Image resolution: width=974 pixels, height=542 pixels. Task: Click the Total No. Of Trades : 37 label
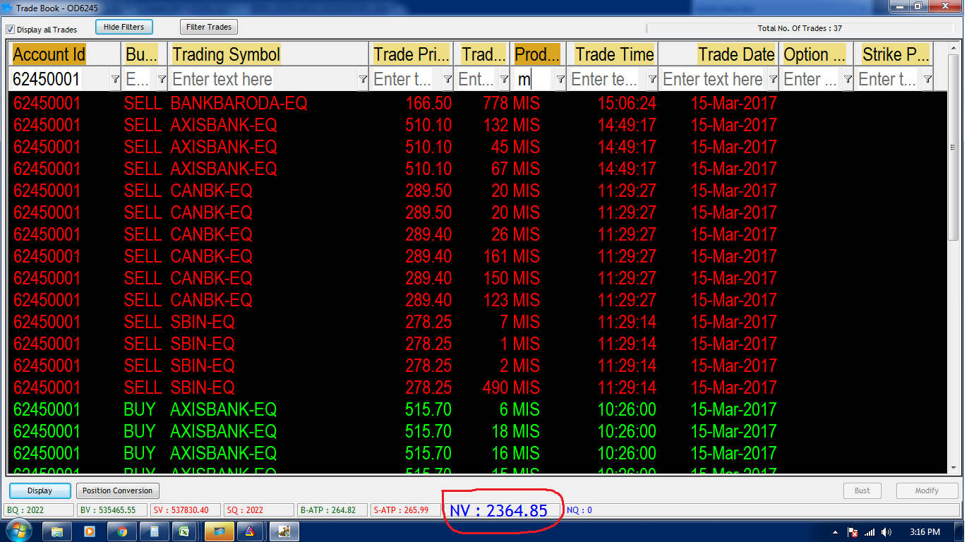tap(800, 28)
